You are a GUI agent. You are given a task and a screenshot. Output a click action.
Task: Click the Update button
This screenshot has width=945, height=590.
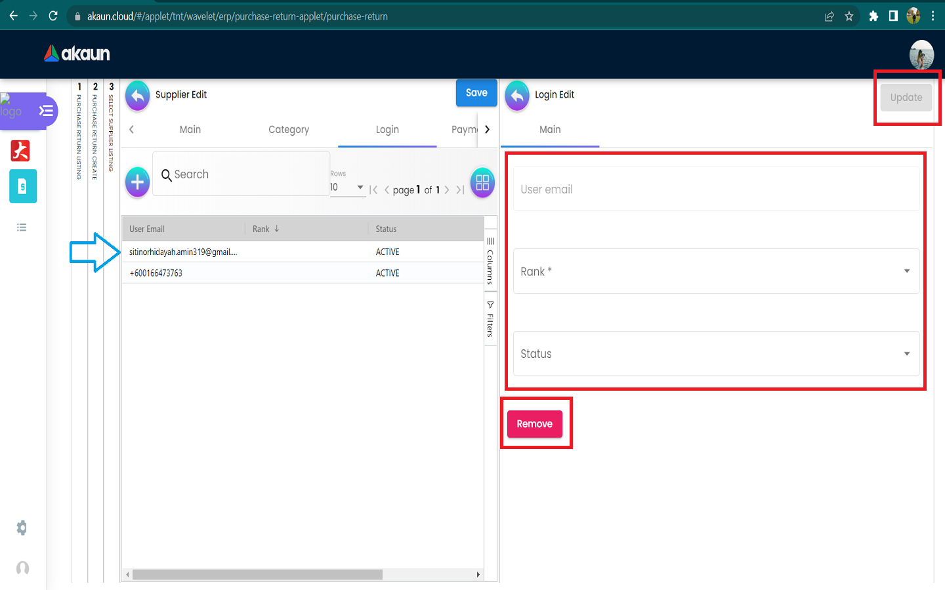pyautogui.click(x=906, y=98)
